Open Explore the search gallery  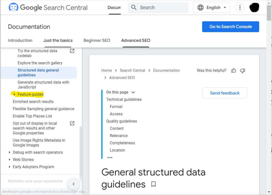(x=40, y=63)
